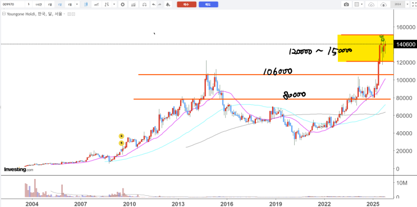Collapse the Youngone Holdi legend box
The height and width of the screenshot is (207, 417).
[3, 14]
